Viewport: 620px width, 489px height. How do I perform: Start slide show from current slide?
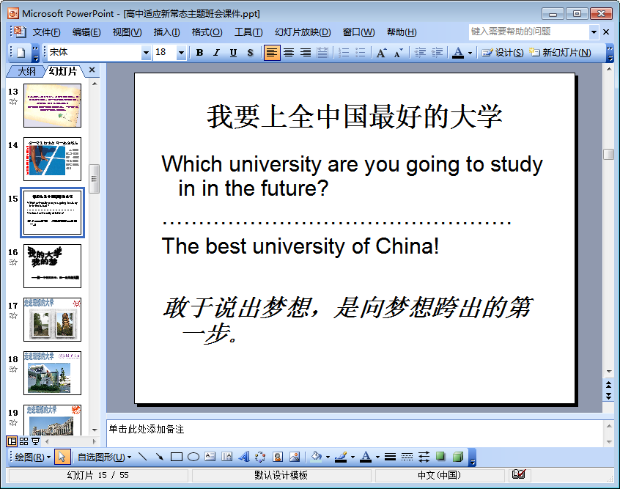(36, 441)
